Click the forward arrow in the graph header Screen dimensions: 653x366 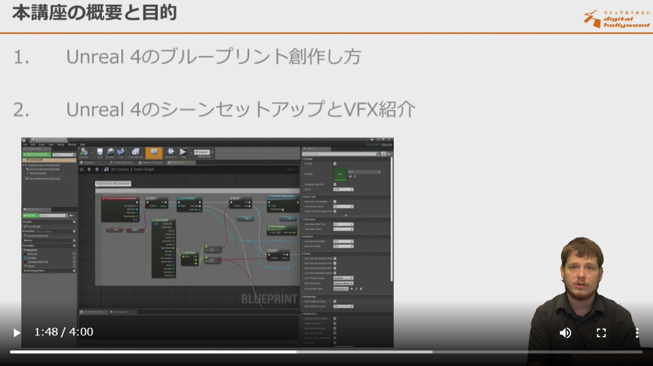pos(97,170)
